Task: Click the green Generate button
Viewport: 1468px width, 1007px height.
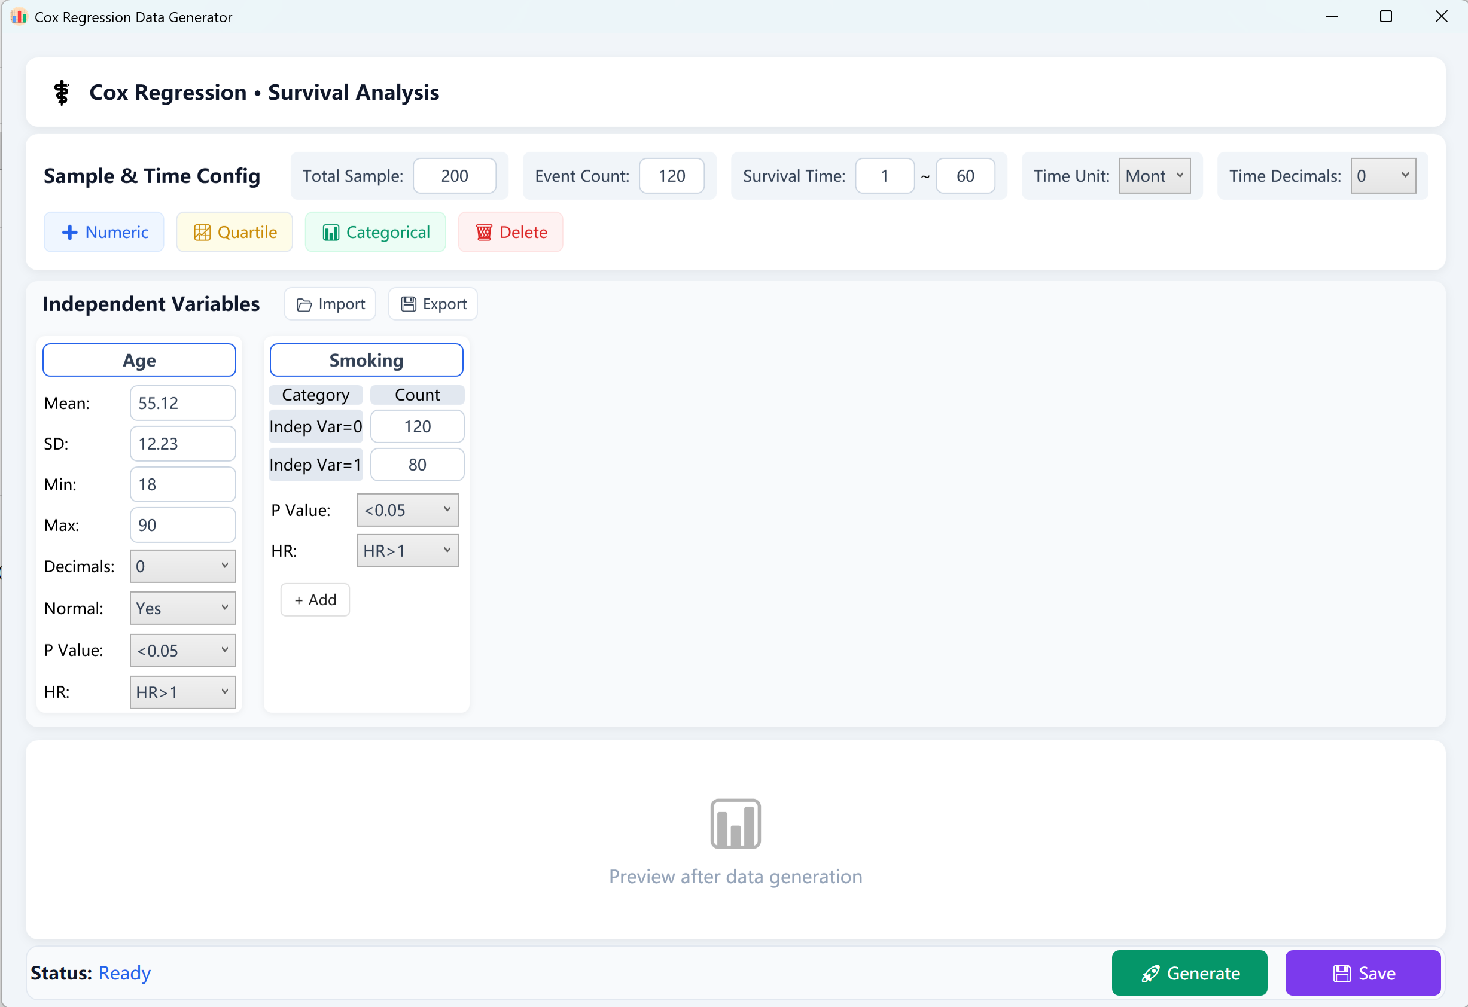Action: 1189,972
